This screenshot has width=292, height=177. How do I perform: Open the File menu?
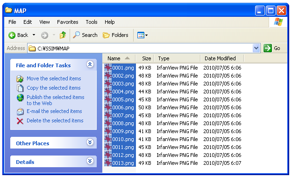coord(12,22)
